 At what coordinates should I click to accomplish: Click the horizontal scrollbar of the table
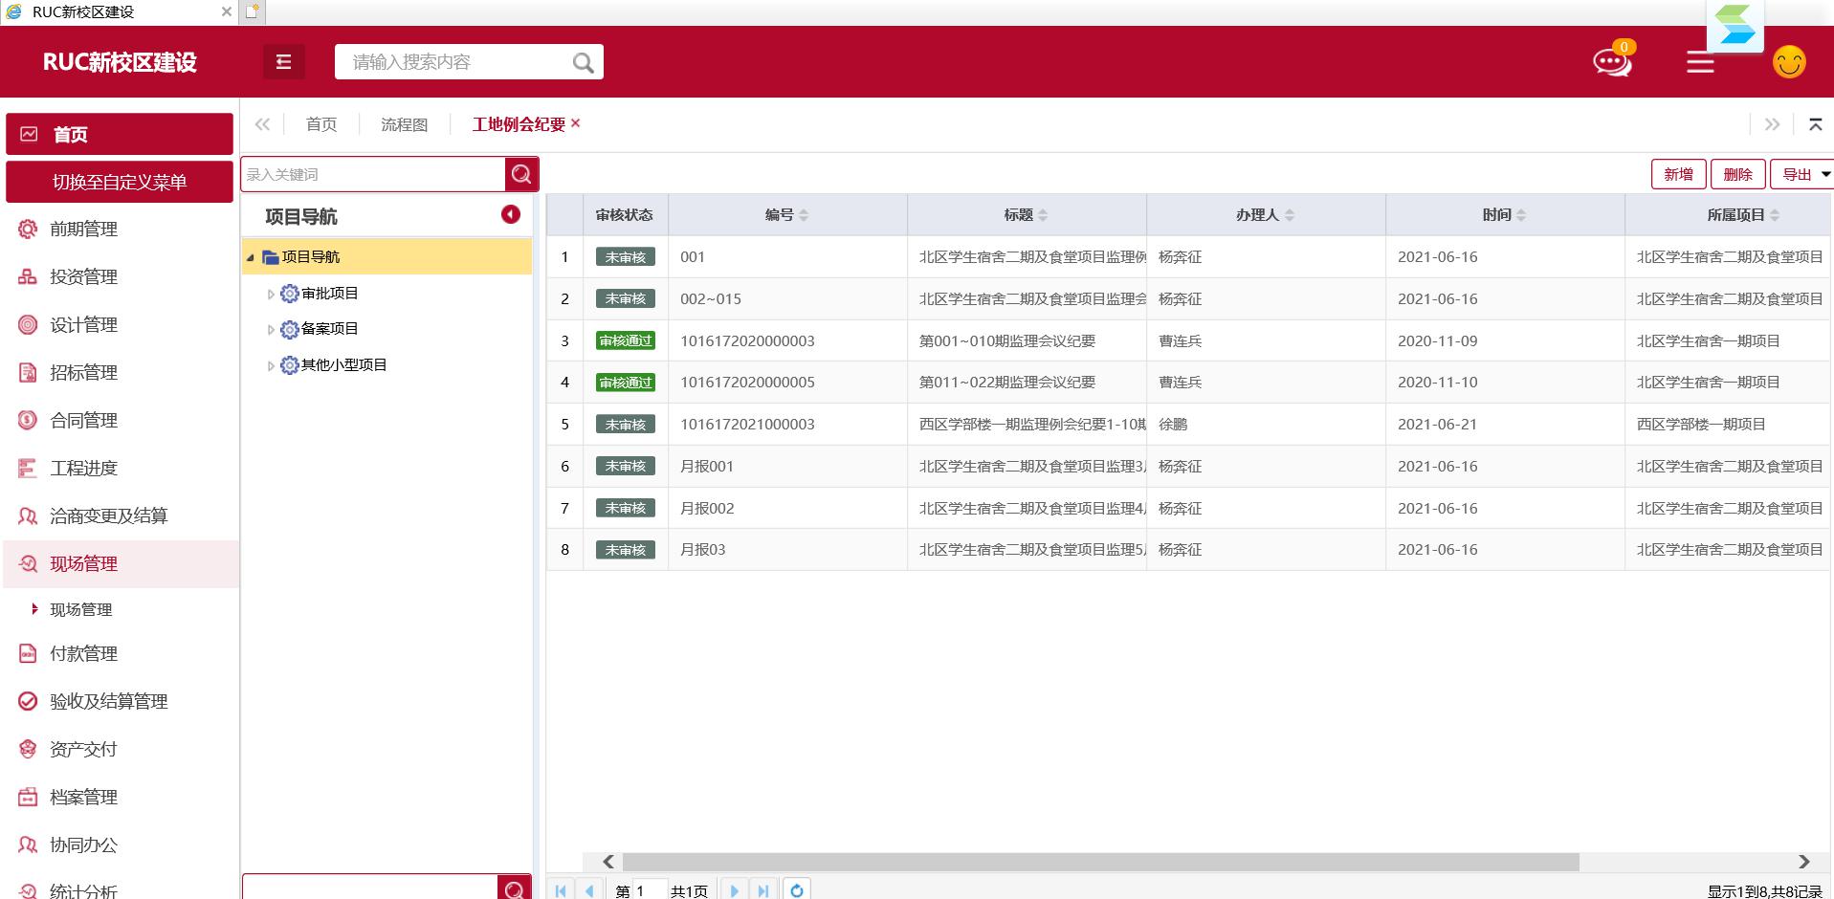tap(1100, 862)
